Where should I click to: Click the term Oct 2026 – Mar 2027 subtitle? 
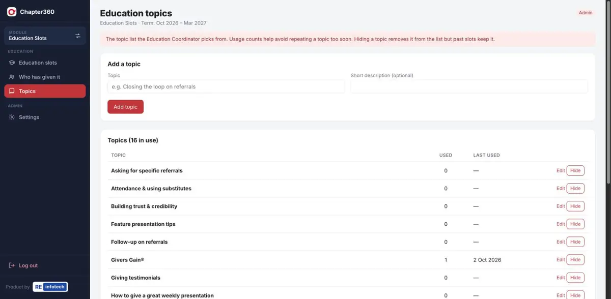tap(173, 23)
